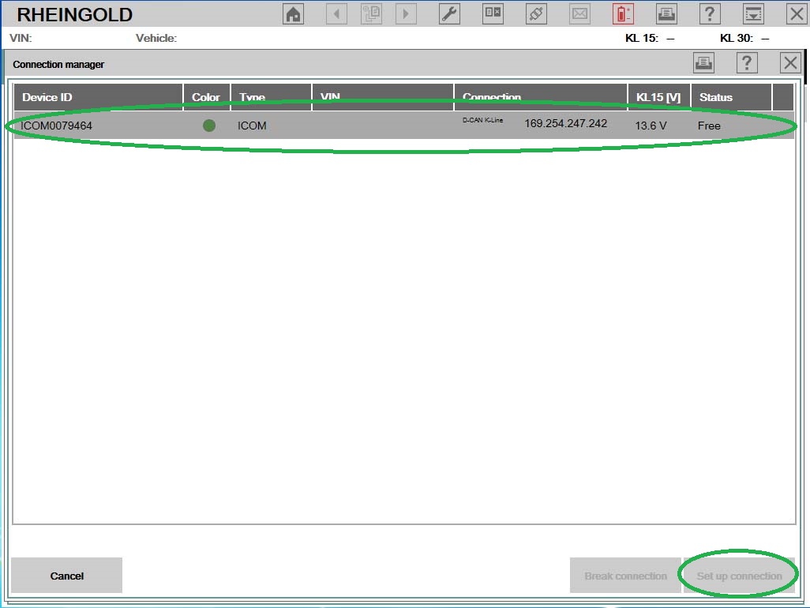Open the wrench settings icon

[x=449, y=14]
